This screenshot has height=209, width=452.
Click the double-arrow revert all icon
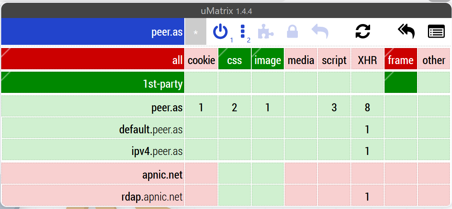pyautogui.click(x=406, y=31)
